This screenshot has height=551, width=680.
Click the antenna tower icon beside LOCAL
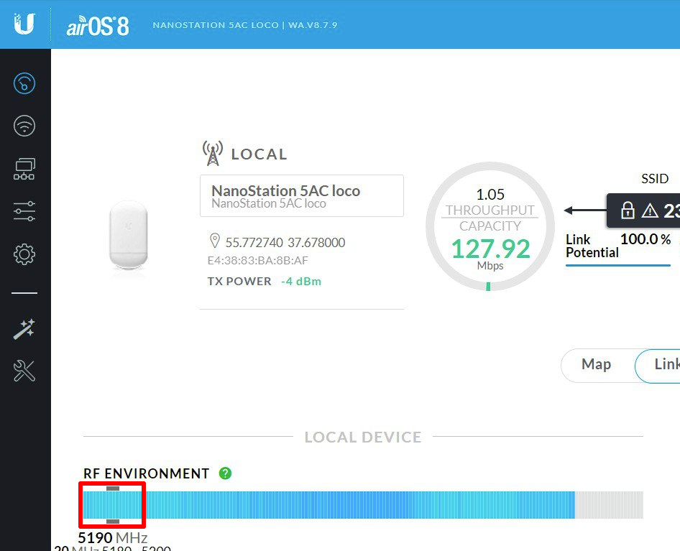[x=213, y=153]
